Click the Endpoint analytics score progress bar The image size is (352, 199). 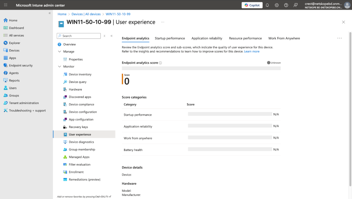click(201, 68)
